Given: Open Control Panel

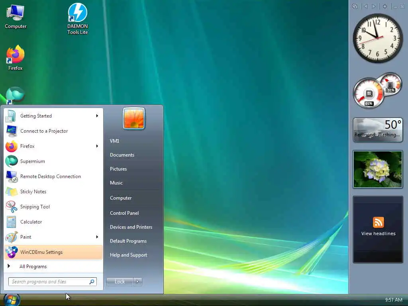Looking at the screenshot, I should (124, 213).
